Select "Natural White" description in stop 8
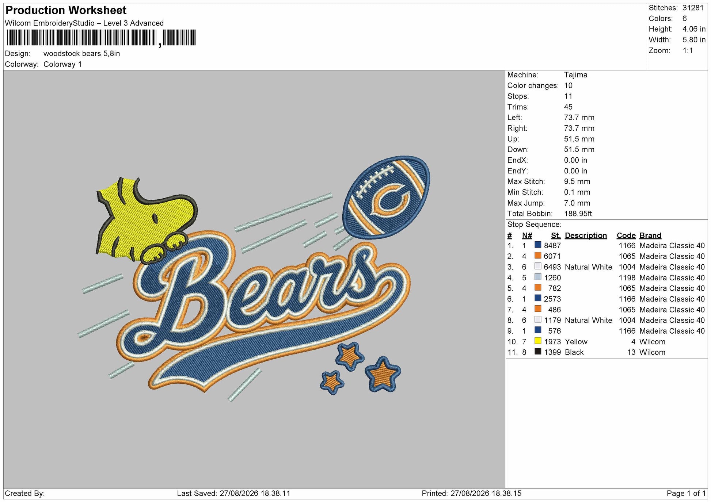Viewport: 711px width, 502px height. (x=588, y=320)
